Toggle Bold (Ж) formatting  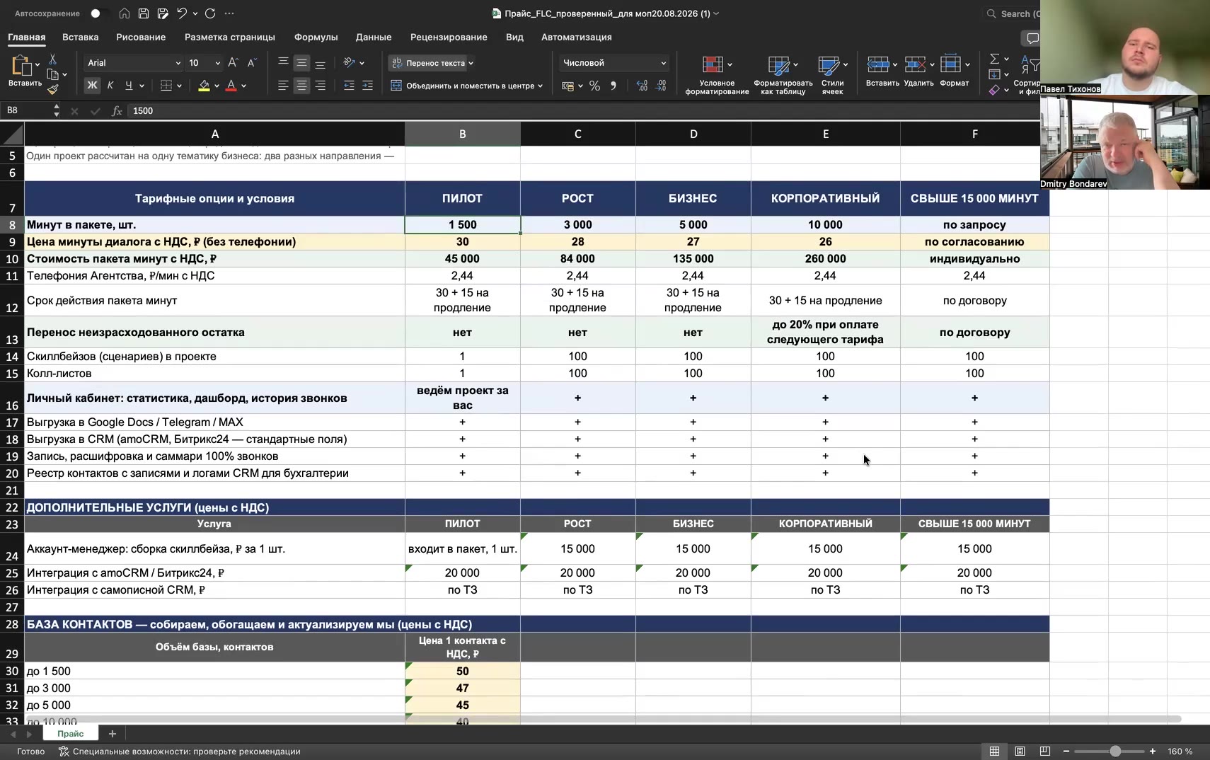click(92, 86)
